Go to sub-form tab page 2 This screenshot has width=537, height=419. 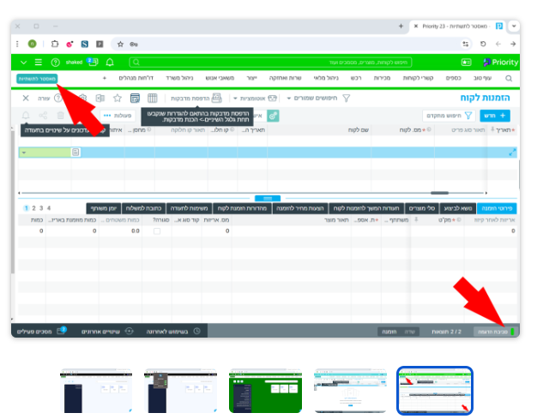pos(33,208)
